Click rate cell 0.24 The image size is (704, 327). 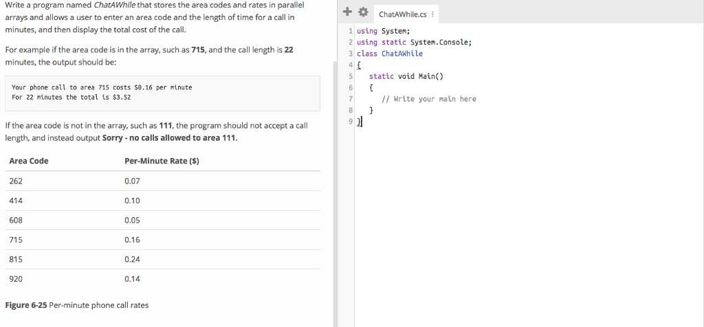click(133, 259)
